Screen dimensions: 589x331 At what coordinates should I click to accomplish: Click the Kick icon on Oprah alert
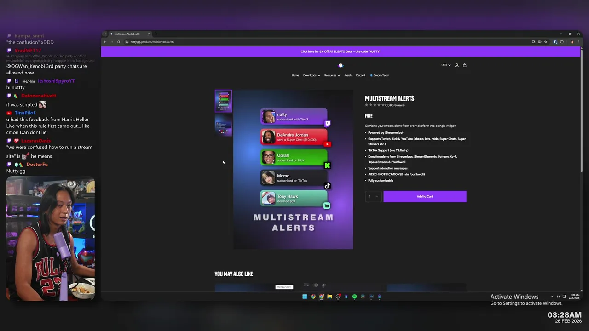pos(327,165)
